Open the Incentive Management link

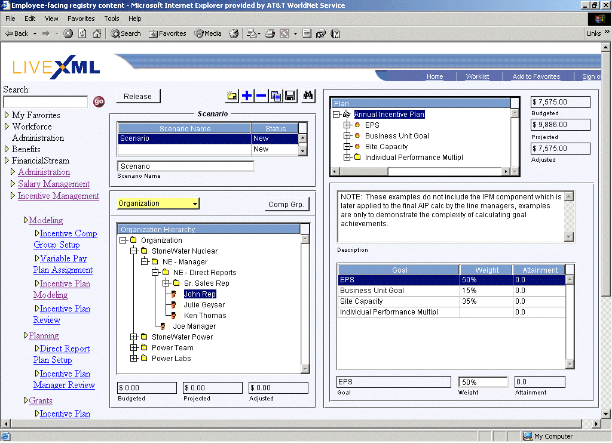(59, 196)
